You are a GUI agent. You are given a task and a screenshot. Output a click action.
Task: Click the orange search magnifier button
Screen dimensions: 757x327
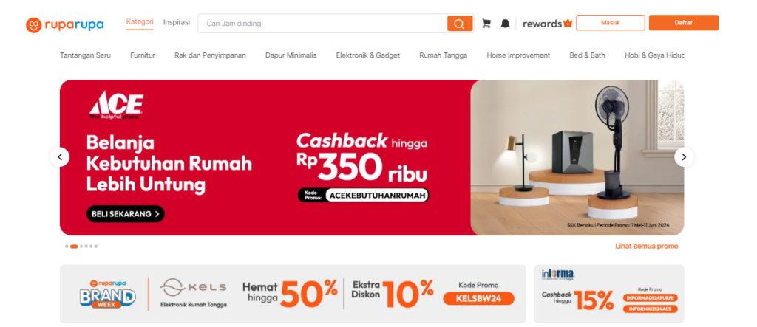click(x=460, y=23)
